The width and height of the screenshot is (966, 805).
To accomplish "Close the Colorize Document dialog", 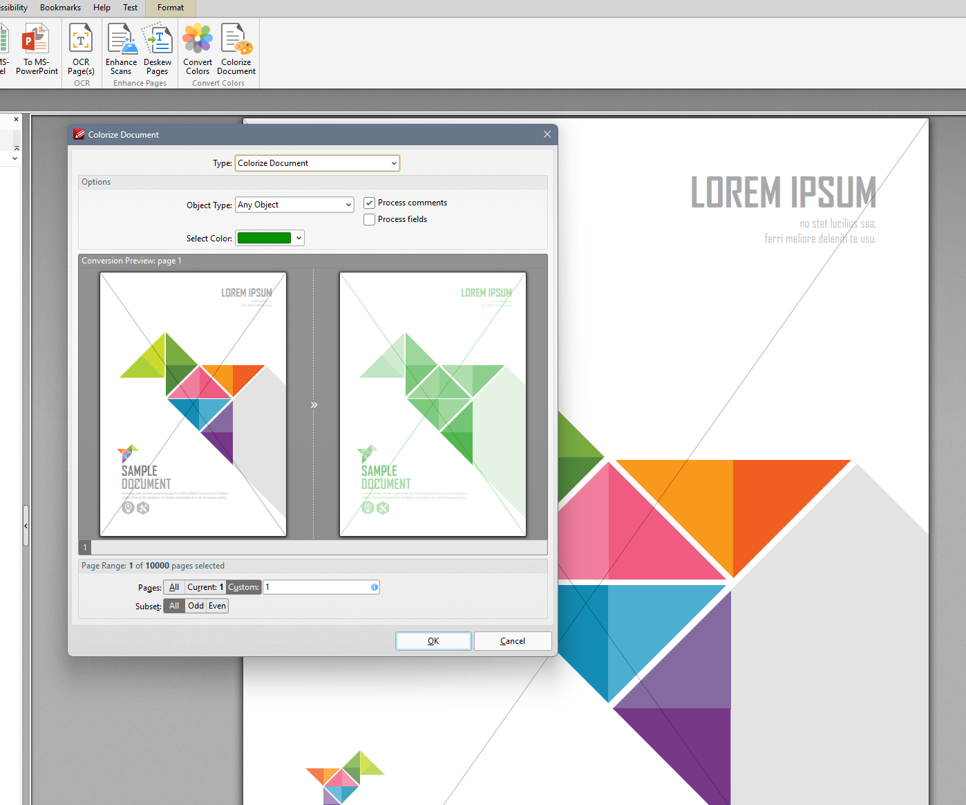I will point(547,134).
